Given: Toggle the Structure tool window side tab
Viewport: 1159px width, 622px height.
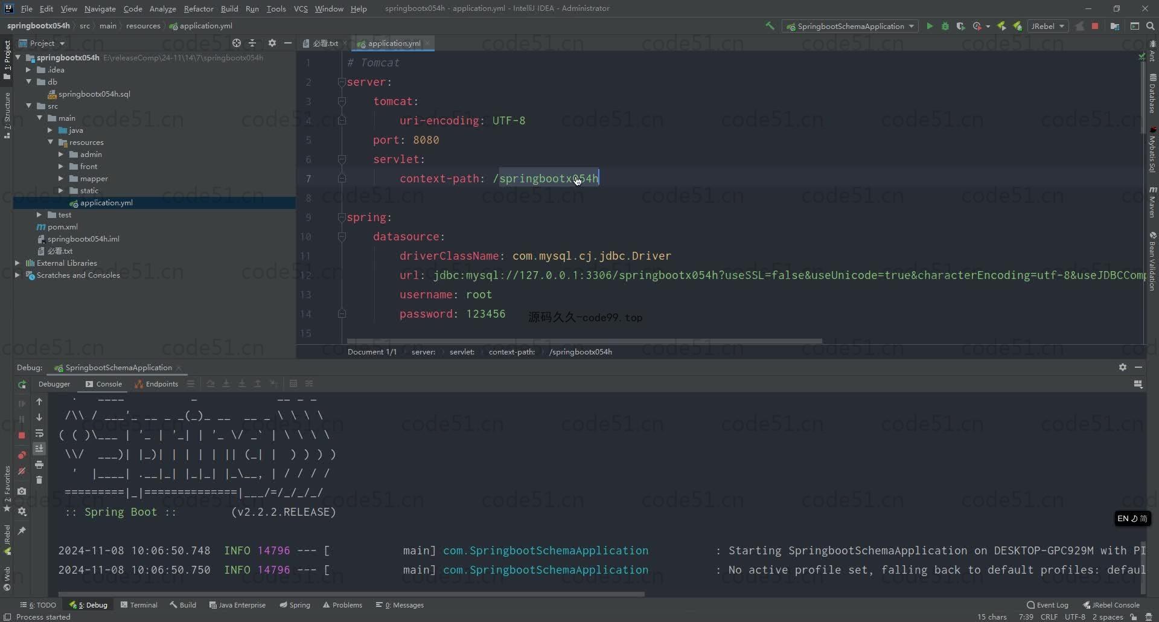Looking at the screenshot, I should point(7,115).
